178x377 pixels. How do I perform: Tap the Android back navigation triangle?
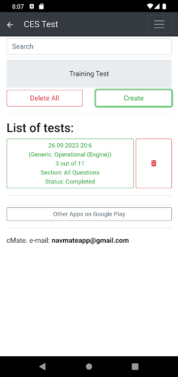[x=42, y=366]
